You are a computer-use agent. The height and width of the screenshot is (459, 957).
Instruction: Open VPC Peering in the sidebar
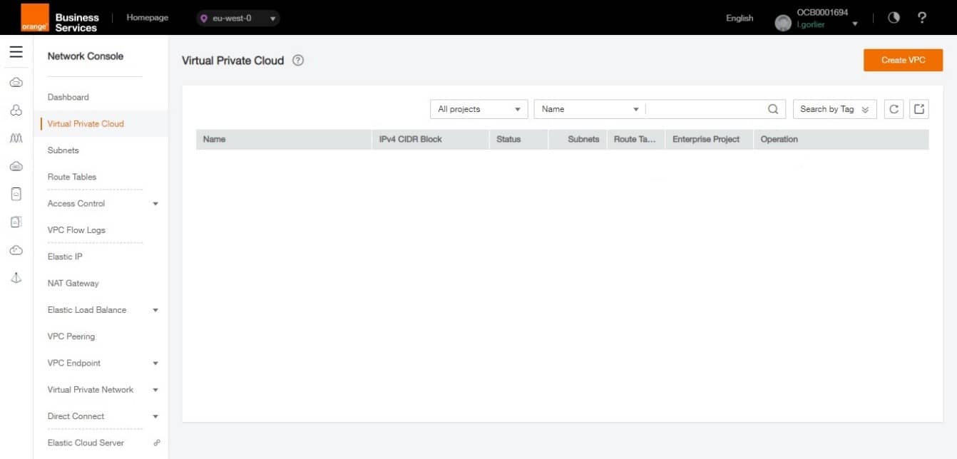[71, 336]
